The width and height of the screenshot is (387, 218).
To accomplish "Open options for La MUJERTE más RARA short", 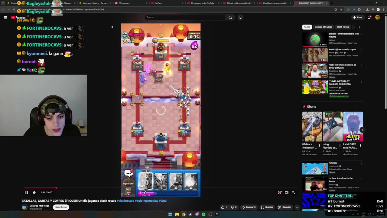I will pos(360,146).
